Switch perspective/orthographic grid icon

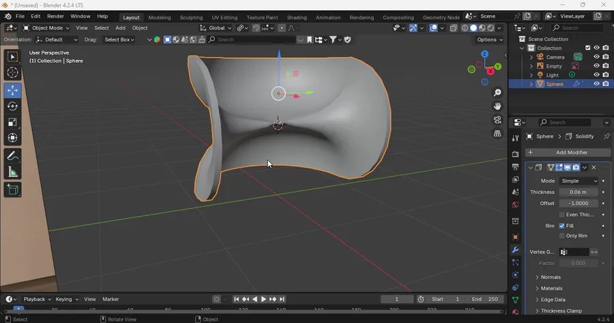(497, 134)
